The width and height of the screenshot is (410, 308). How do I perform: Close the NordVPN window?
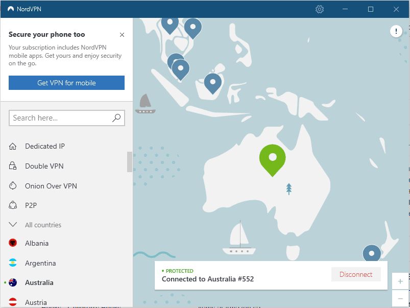[396, 9]
